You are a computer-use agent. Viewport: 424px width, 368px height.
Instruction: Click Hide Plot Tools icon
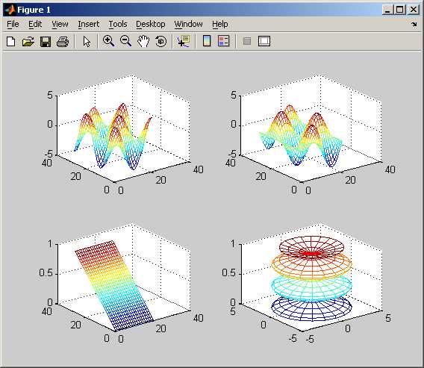pos(247,41)
